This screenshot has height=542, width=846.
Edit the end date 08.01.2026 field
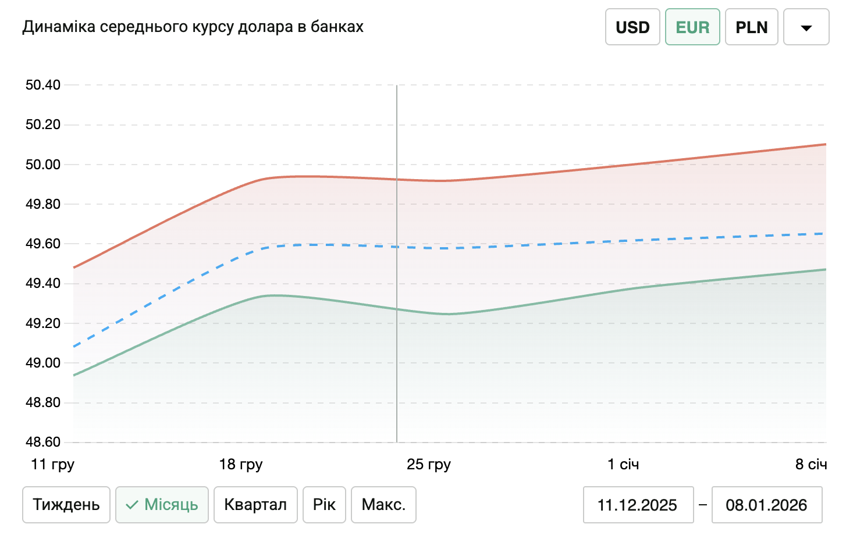(766, 505)
